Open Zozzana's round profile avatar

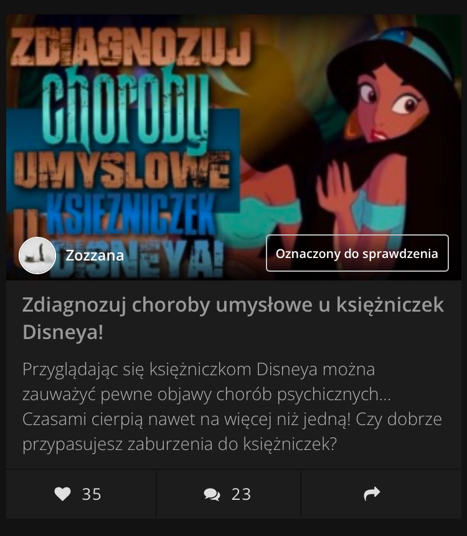(x=37, y=256)
